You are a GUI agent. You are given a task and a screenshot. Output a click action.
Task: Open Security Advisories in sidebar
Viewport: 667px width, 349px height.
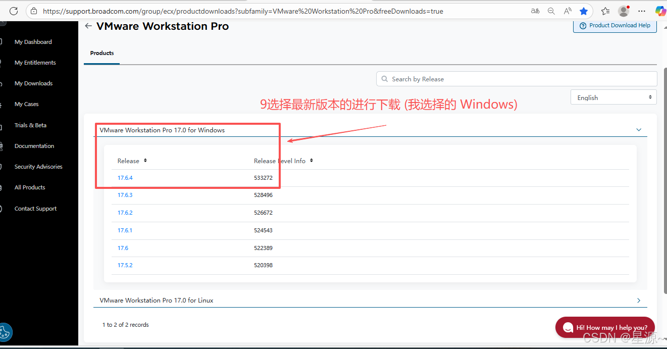(38, 167)
